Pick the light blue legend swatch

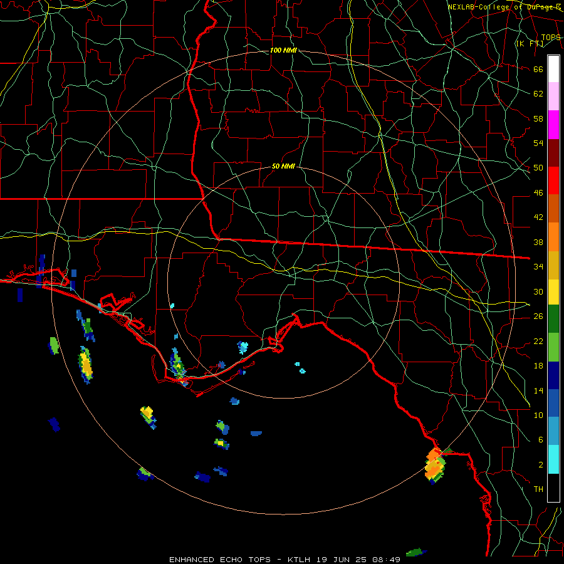[x=553, y=431]
